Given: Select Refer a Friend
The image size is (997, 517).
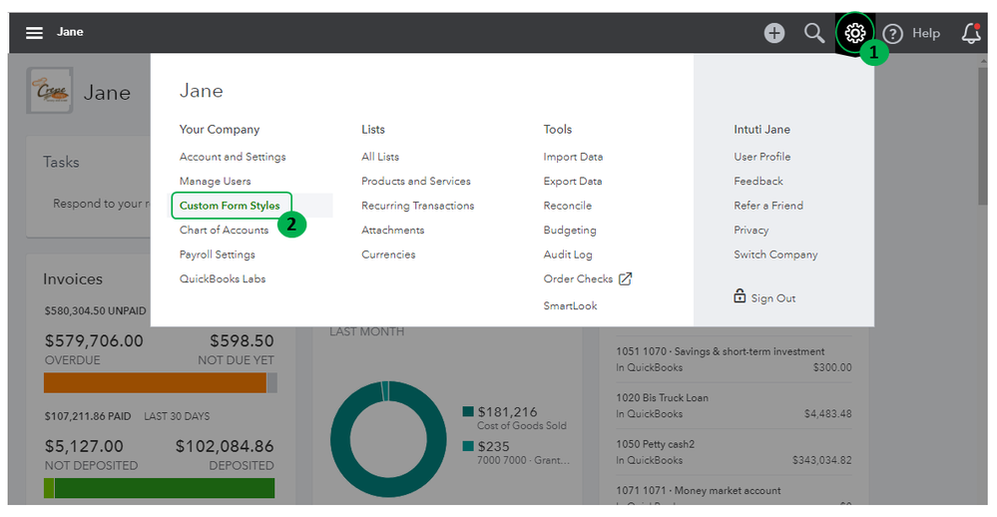Looking at the screenshot, I should (x=768, y=206).
